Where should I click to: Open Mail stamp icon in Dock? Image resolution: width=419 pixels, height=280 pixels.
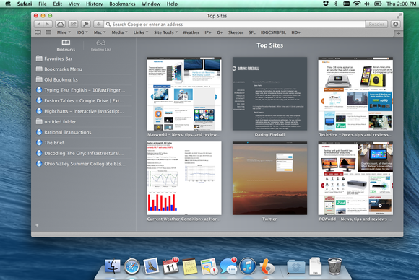pos(151,266)
